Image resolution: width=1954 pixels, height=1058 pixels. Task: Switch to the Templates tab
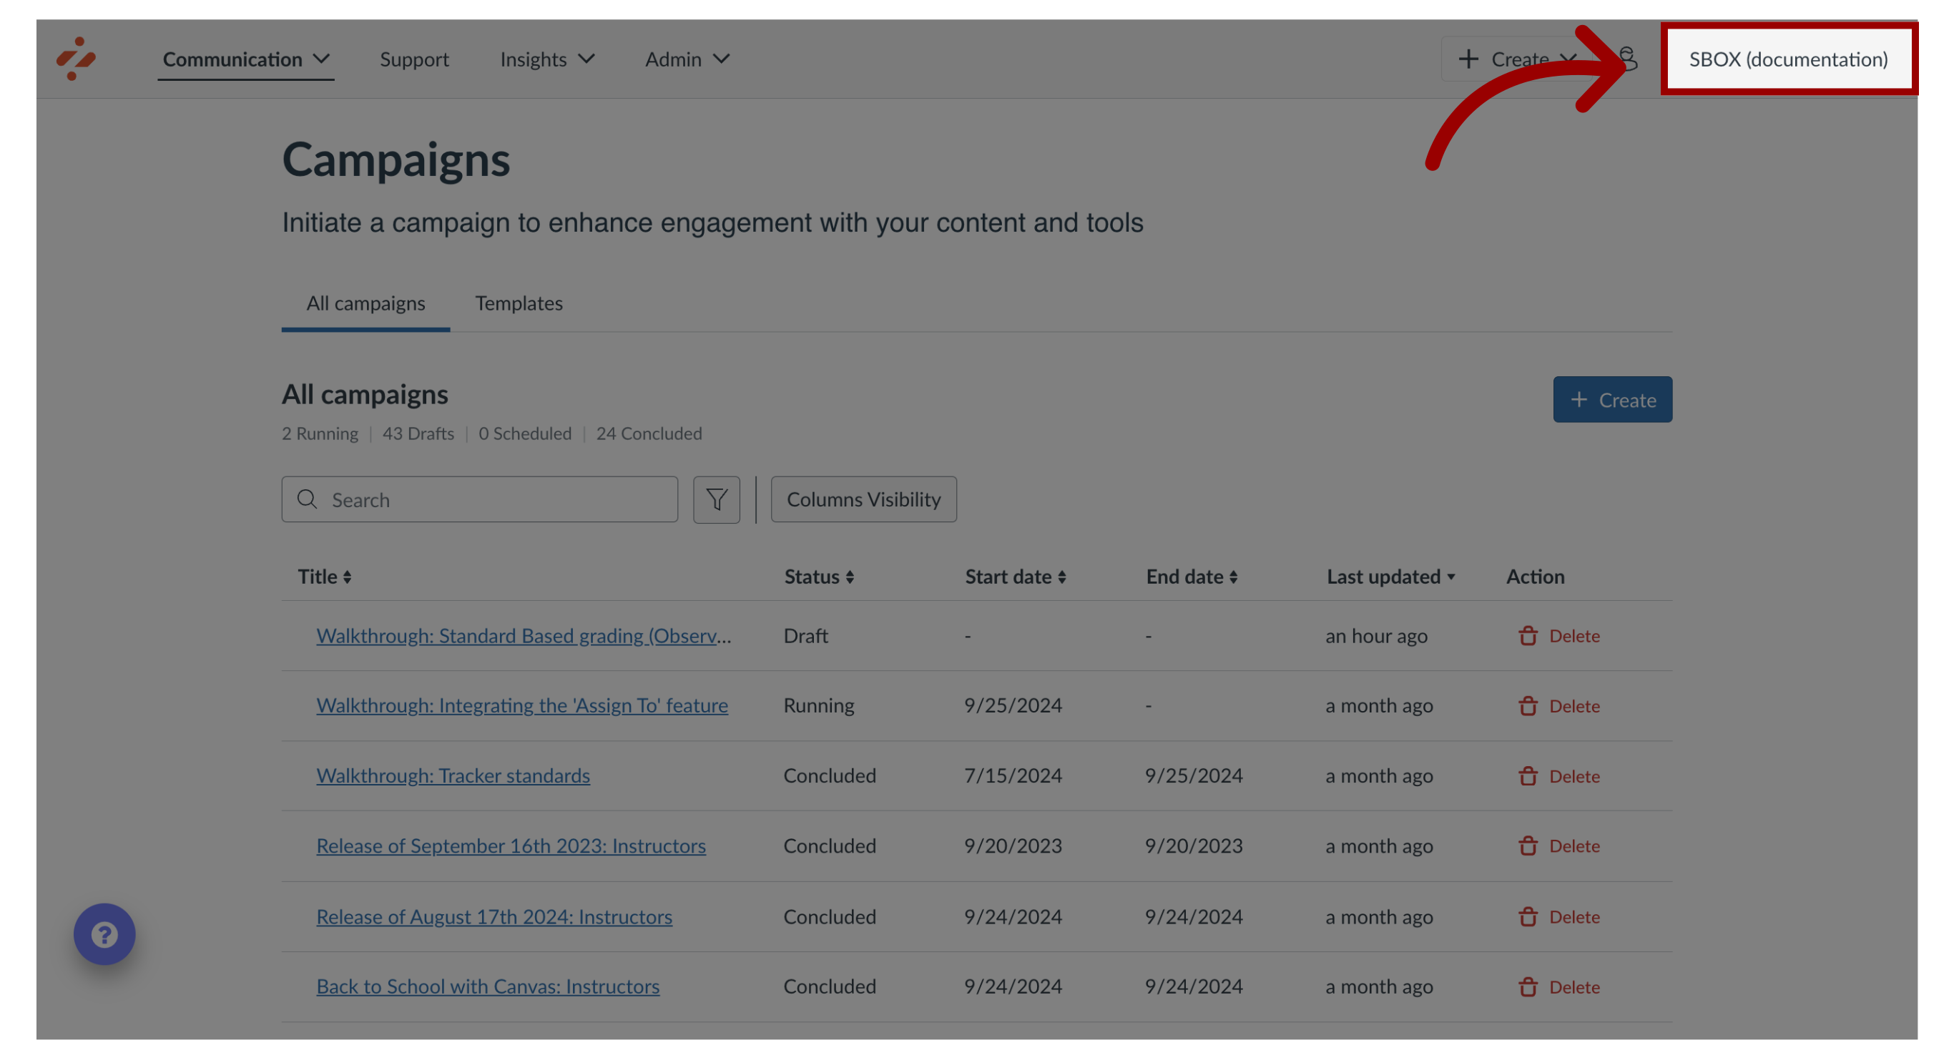[x=519, y=303]
